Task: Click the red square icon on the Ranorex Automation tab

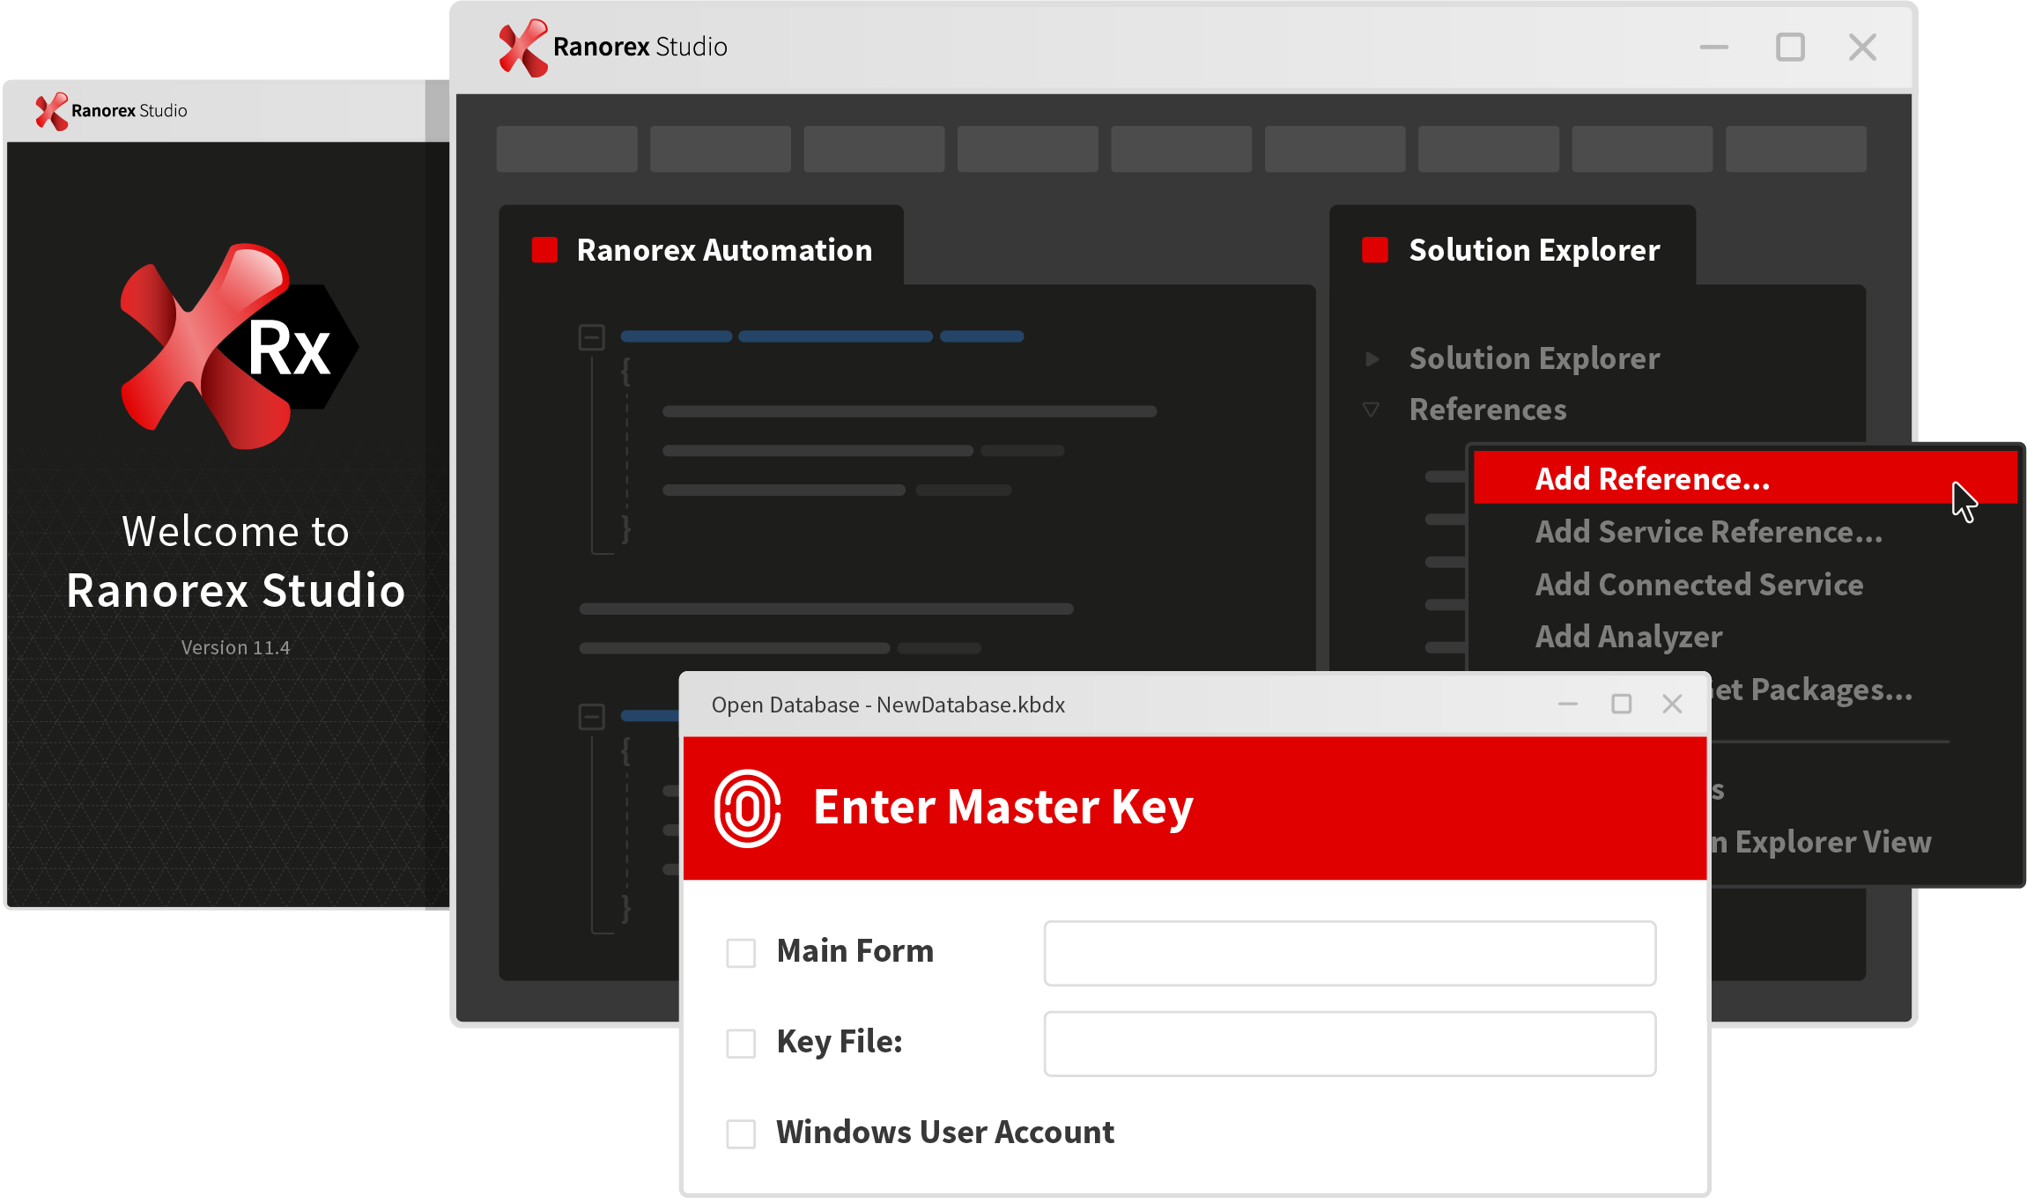Action: (x=544, y=250)
